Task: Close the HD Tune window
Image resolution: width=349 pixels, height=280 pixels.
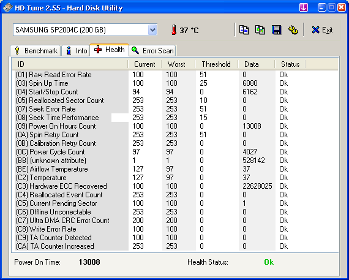Action: click(342, 7)
